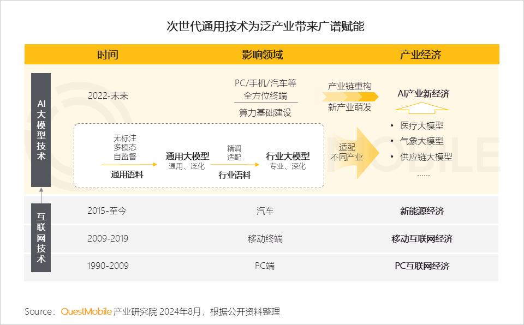Viewport: 524px width, 325px height.
Task: Click the 产业研究院 2024年8月 text
Action: (158, 311)
